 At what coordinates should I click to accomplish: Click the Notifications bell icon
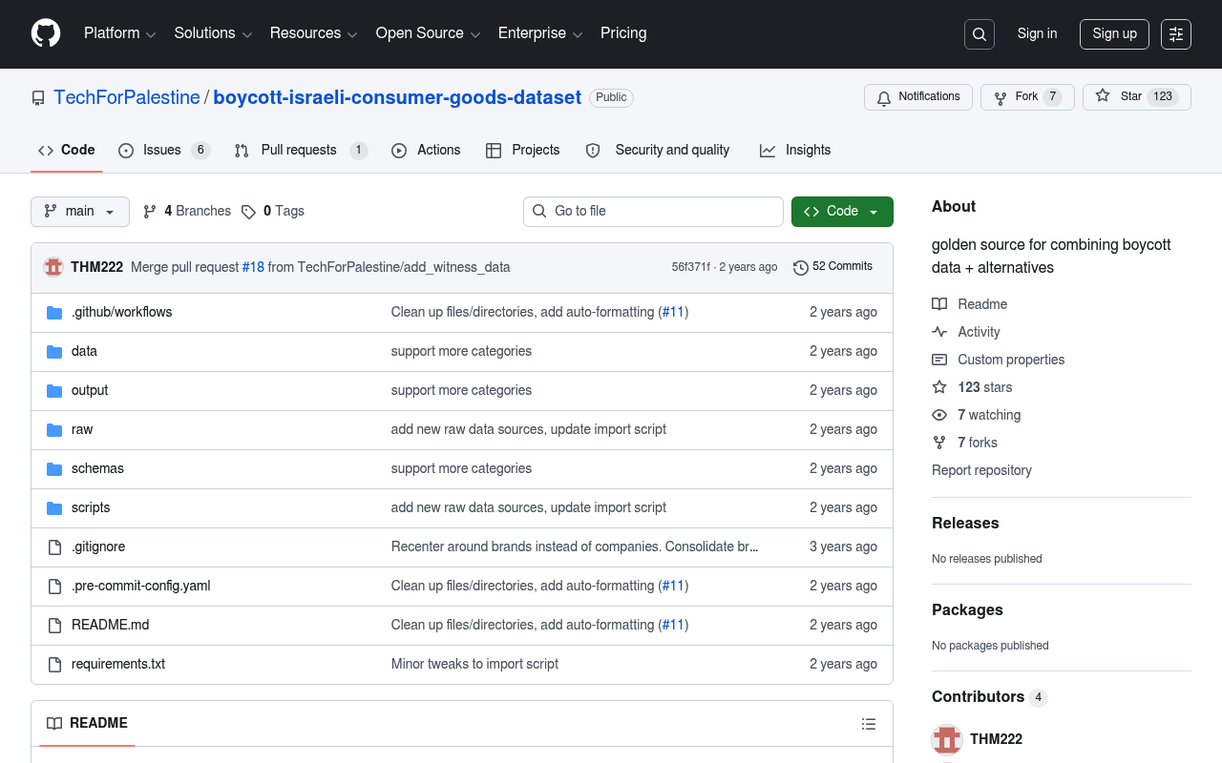884,98
